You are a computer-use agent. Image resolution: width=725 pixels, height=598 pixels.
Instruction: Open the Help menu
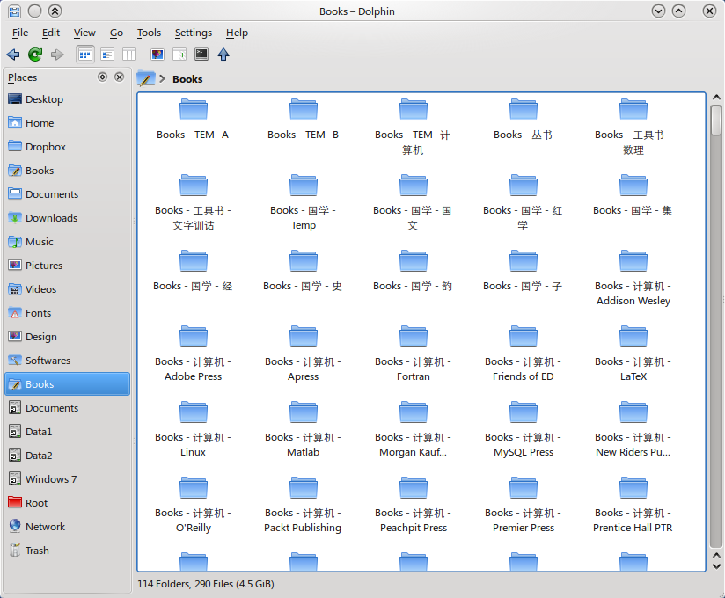point(238,33)
